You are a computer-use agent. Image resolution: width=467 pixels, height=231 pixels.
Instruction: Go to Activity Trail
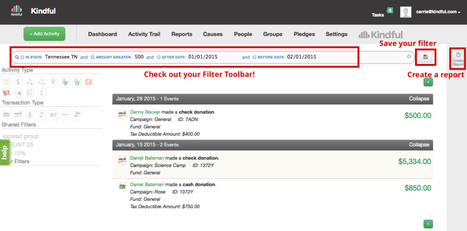(144, 34)
